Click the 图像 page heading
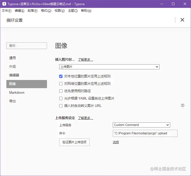191x176 pixels. (x=61, y=46)
